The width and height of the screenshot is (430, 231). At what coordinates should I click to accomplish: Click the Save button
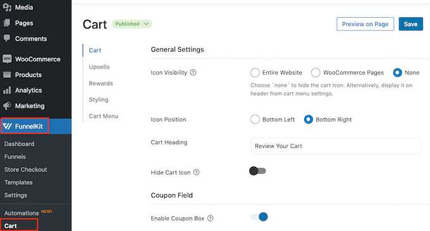click(x=410, y=24)
